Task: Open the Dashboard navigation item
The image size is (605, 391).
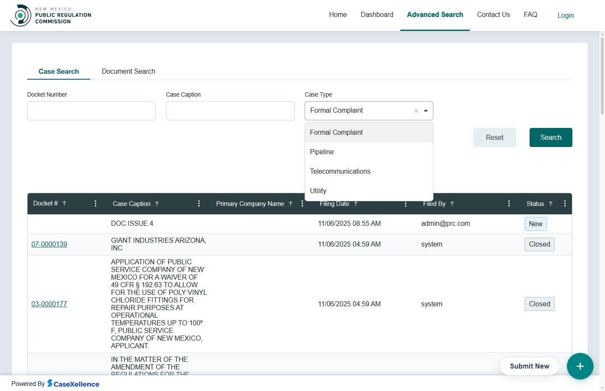Action: point(377,14)
